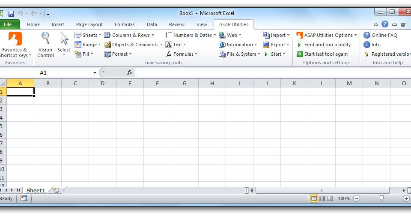Open the ASAP Utilities Info
This screenshot has width=411, height=216.
click(372, 45)
